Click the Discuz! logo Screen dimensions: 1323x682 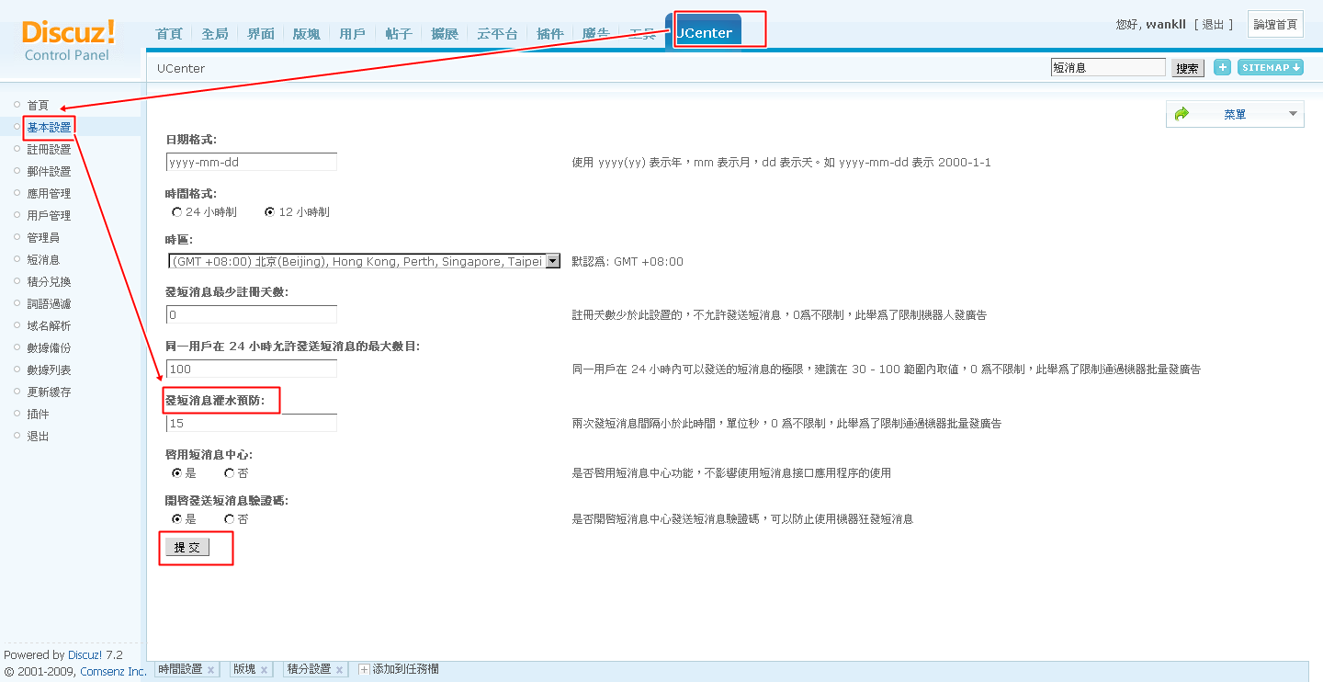point(69,32)
